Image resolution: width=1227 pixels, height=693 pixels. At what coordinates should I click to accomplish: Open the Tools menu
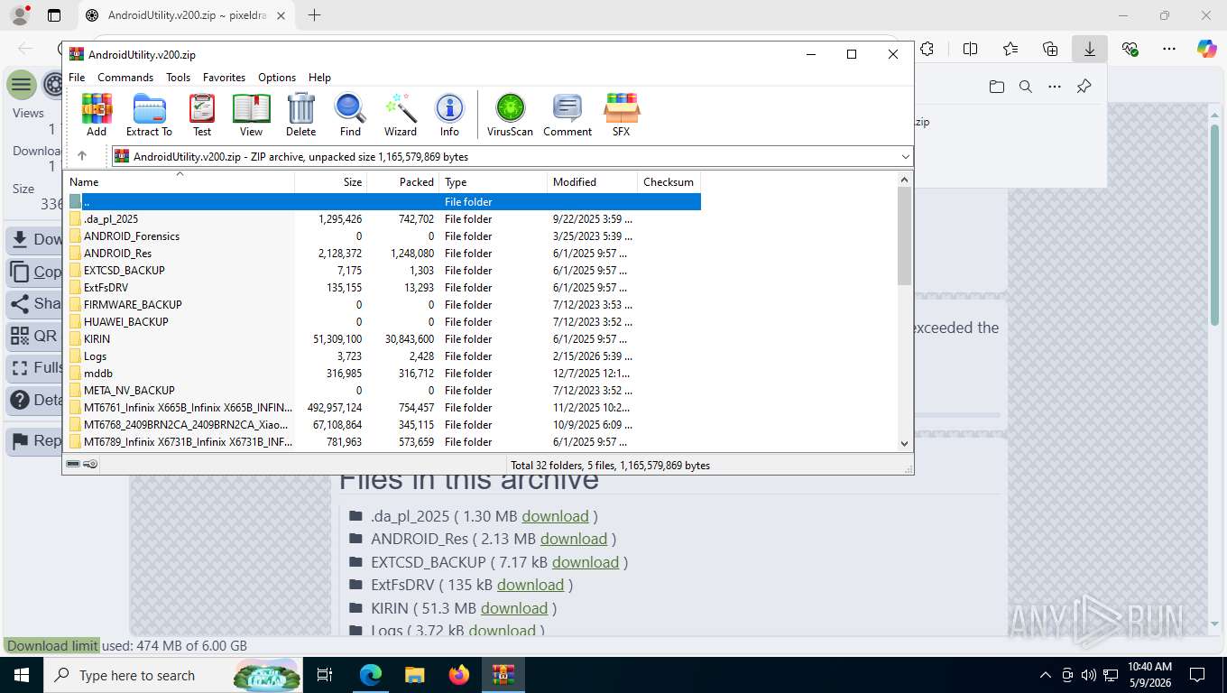click(178, 78)
